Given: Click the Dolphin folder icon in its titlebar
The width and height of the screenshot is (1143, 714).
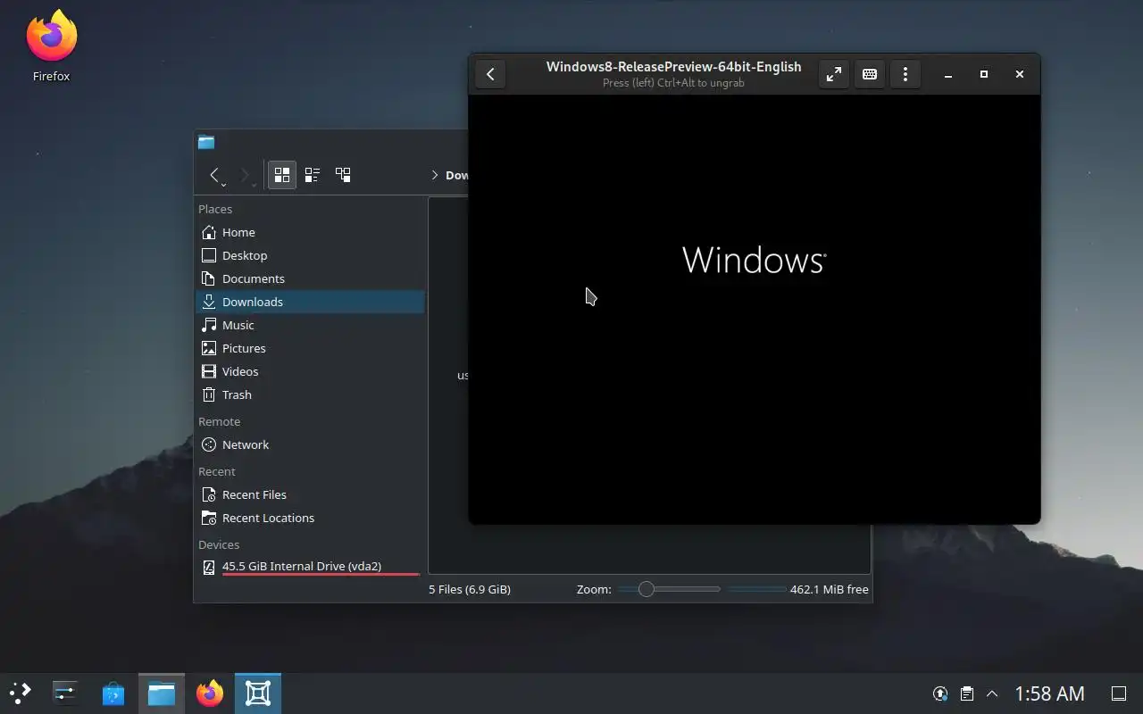Looking at the screenshot, I should [x=206, y=142].
